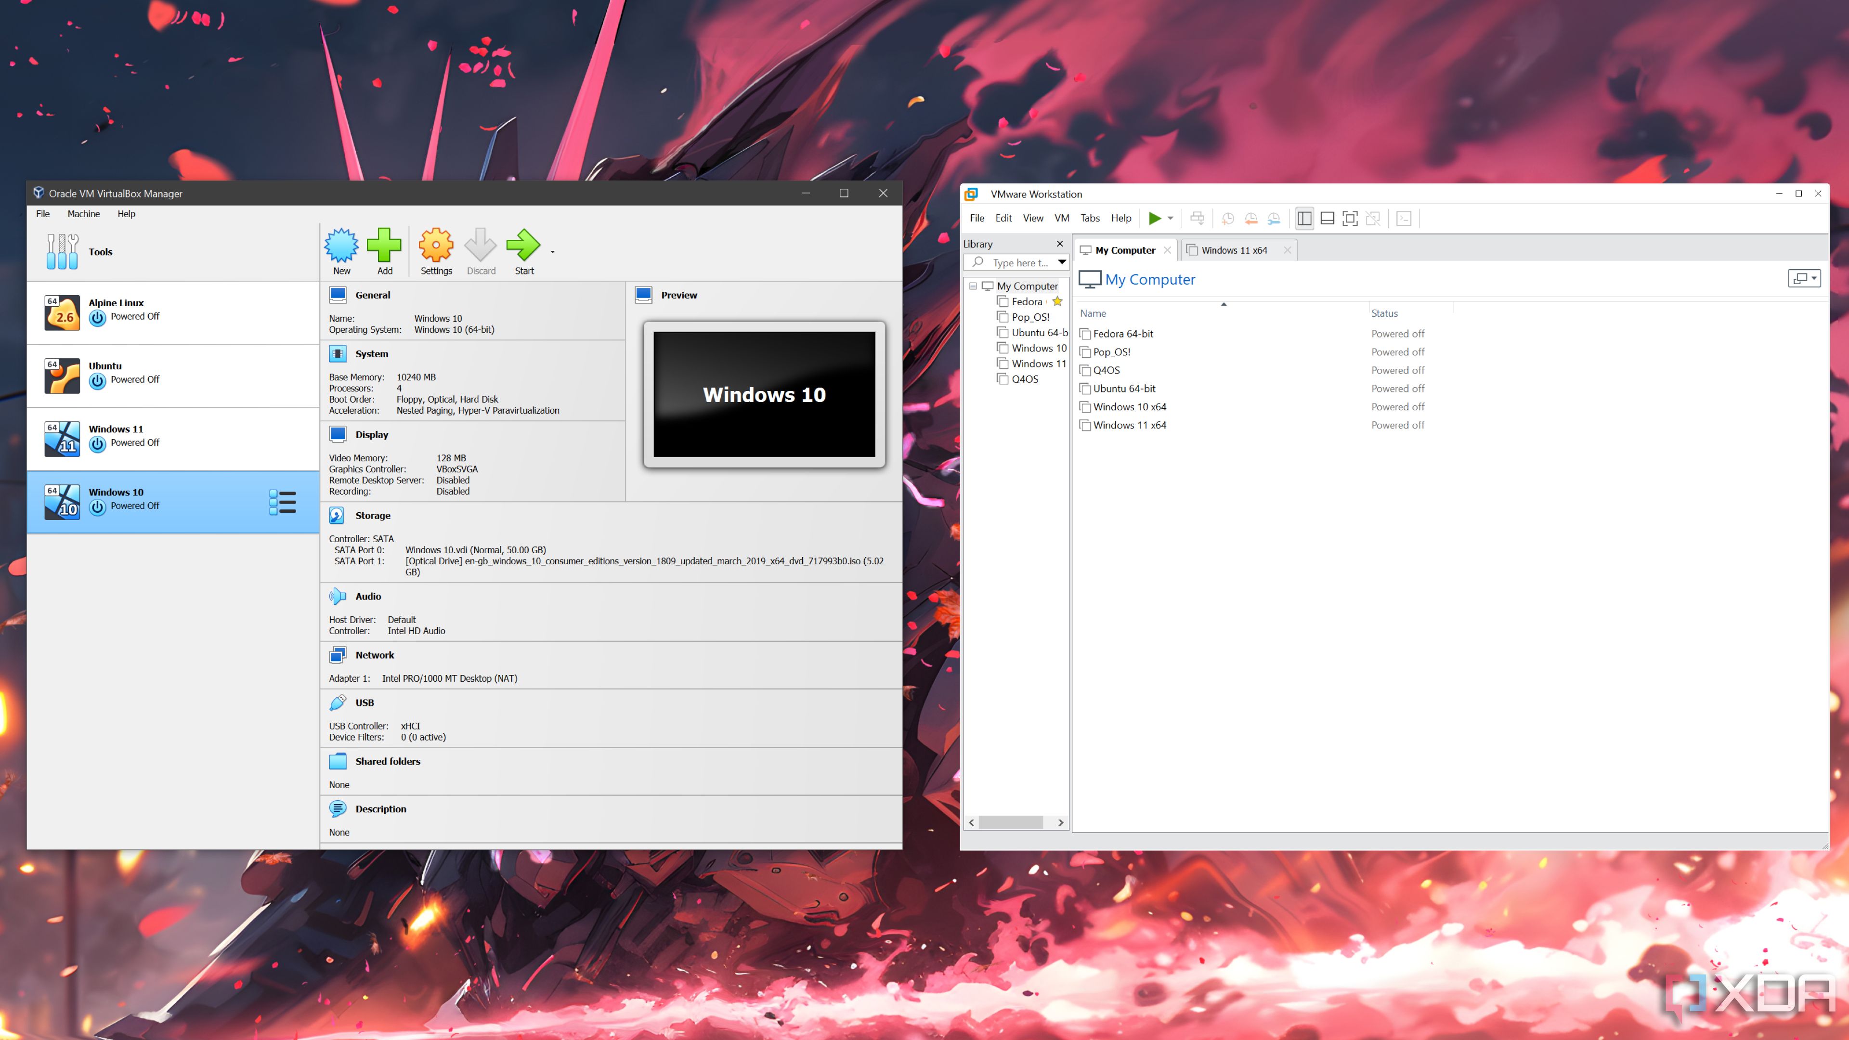Collapse the My Computer tree in the Library

pyautogui.click(x=973, y=286)
